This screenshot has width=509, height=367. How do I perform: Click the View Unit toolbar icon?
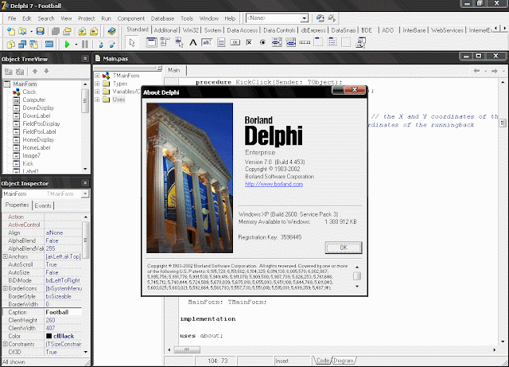tap(10, 44)
